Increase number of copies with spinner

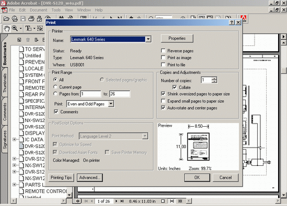[214, 79]
